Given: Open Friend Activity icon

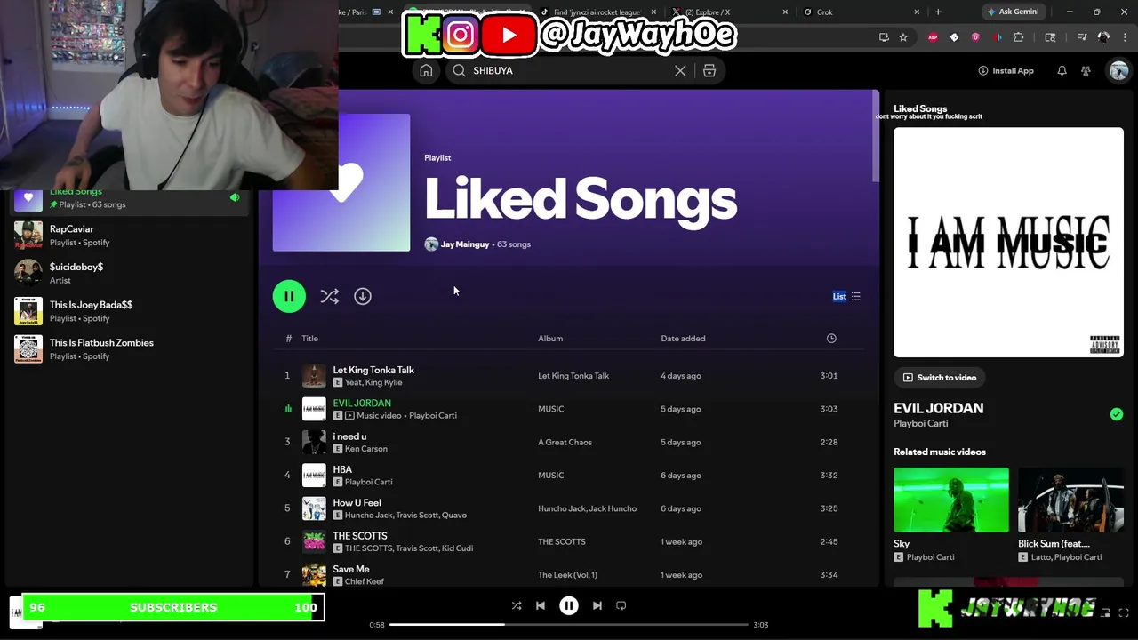Looking at the screenshot, I should point(1086,71).
